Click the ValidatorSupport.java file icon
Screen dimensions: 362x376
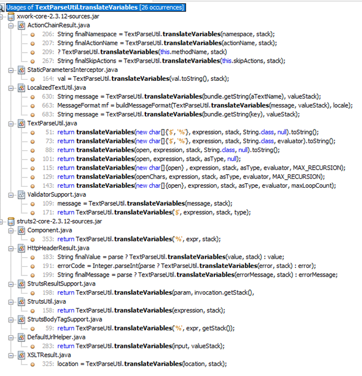(21, 195)
